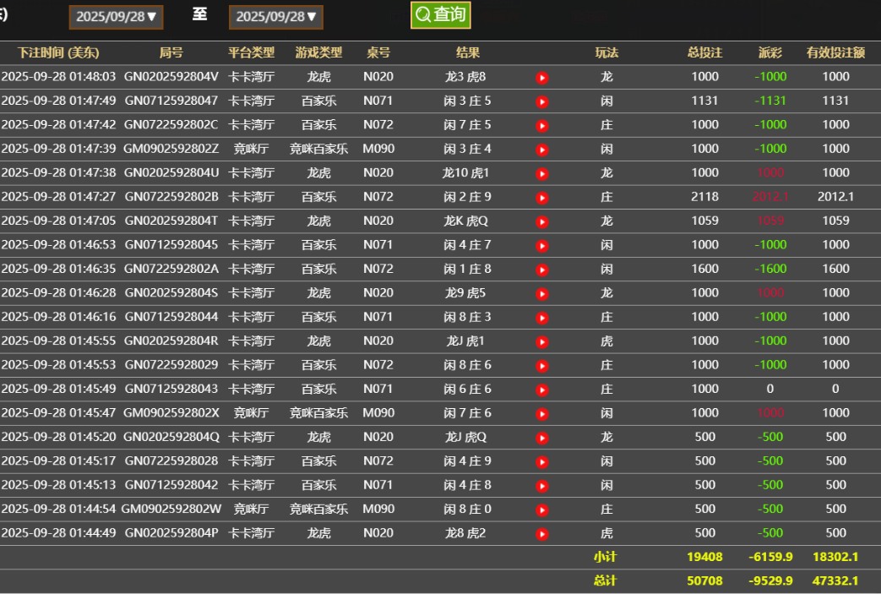Expand the second 2025/09/28 date selector arrow
Screen dimensions: 881x594
click(x=312, y=14)
